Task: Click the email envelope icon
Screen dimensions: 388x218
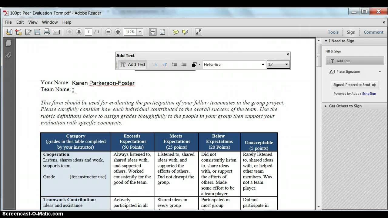Action: 56,32
